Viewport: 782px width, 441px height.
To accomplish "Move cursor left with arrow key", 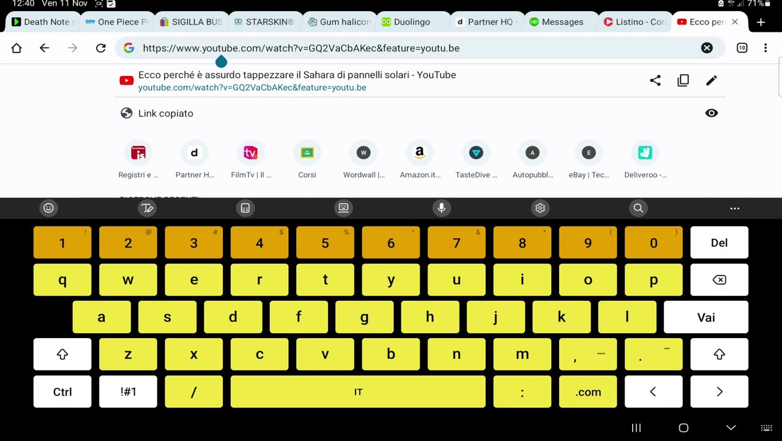I will click(x=654, y=391).
